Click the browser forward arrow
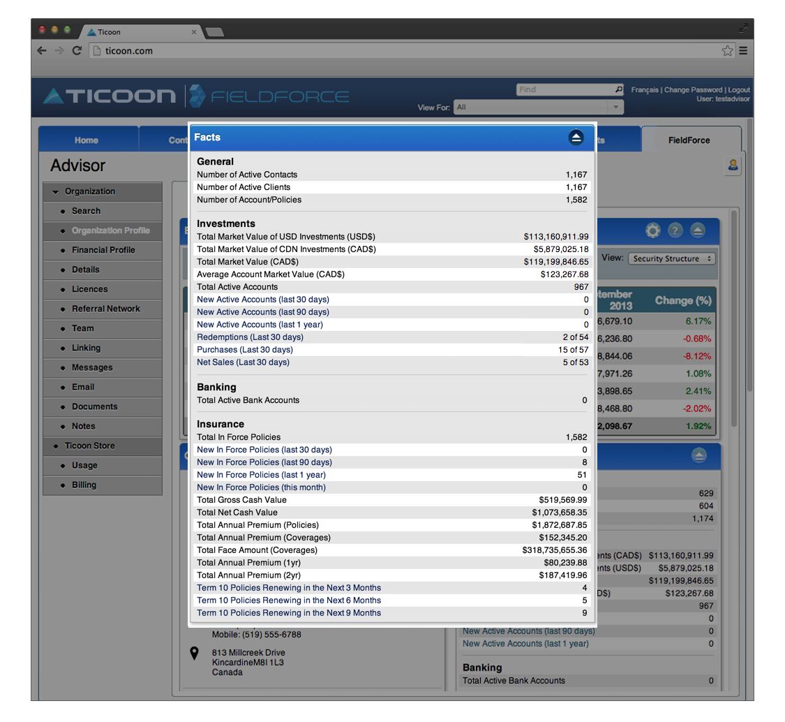This screenshot has width=785, height=722. [x=59, y=50]
